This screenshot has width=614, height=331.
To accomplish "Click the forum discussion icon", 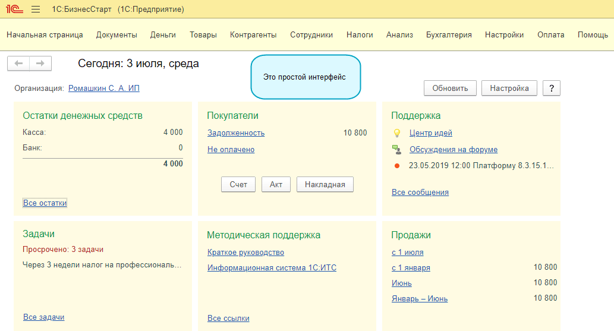I will (396, 150).
